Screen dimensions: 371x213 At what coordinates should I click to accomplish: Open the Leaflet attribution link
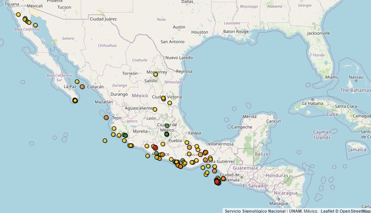pyautogui.click(x=327, y=211)
